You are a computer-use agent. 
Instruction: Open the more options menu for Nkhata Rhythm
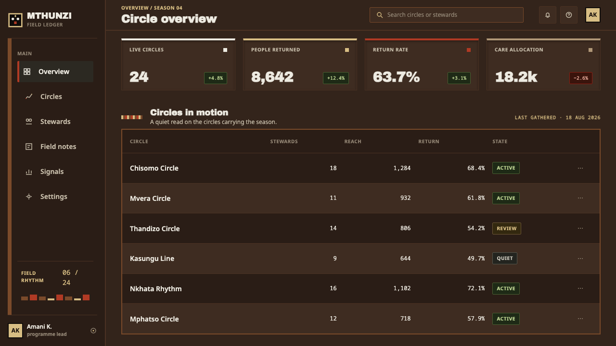pyautogui.click(x=580, y=288)
